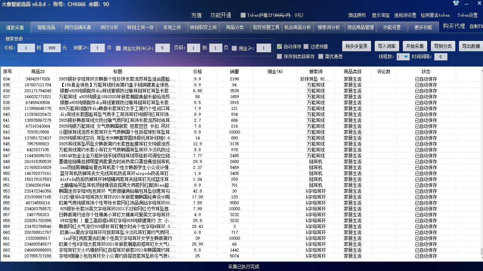Open the 智能选品 tab

[46, 27]
